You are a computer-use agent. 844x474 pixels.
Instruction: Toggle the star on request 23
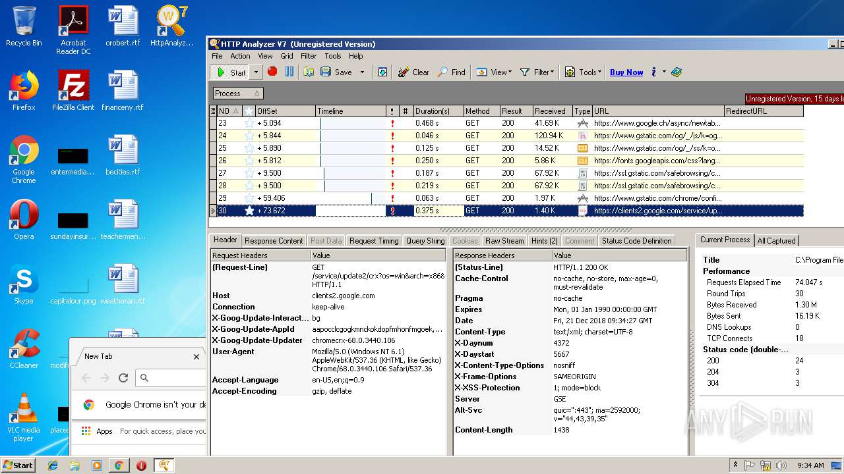(249, 123)
